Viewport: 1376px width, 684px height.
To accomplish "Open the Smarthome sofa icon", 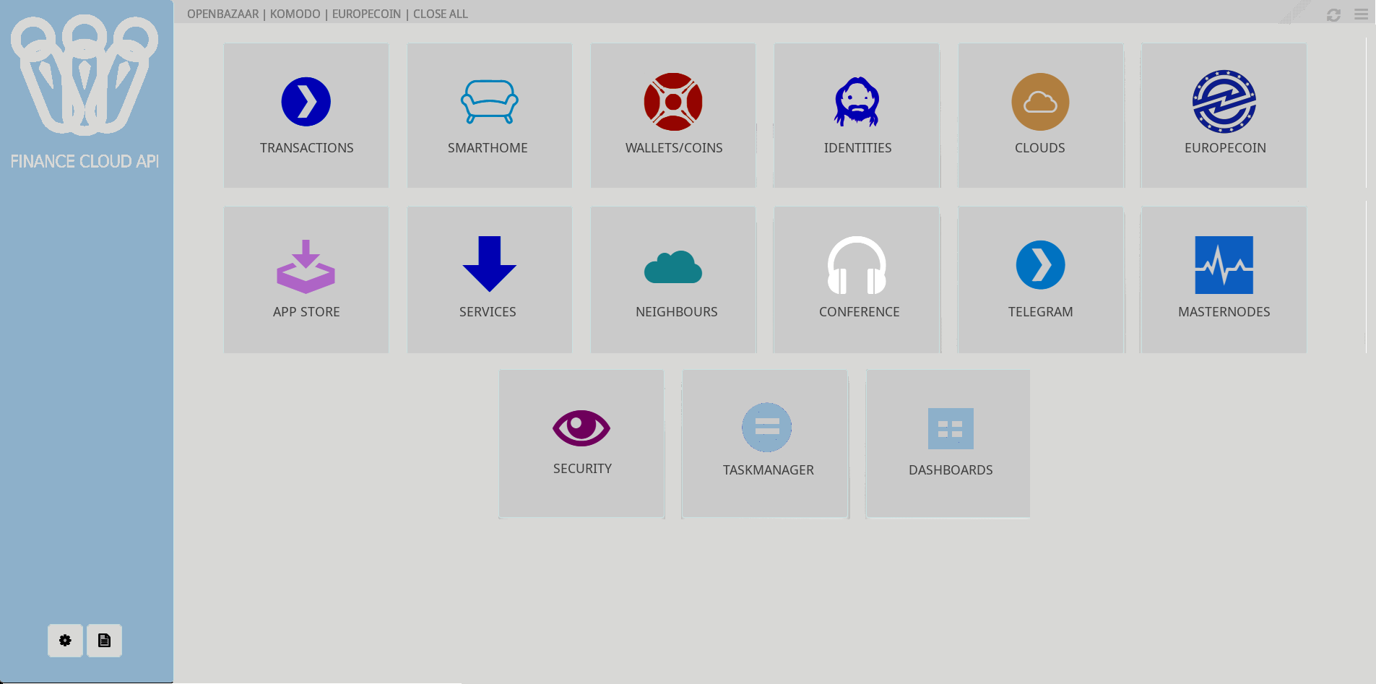I will click(x=490, y=102).
